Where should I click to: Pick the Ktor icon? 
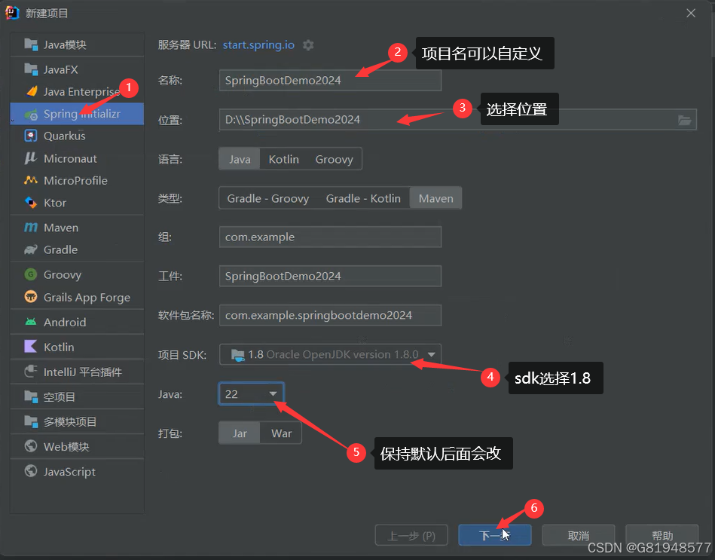pos(31,203)
